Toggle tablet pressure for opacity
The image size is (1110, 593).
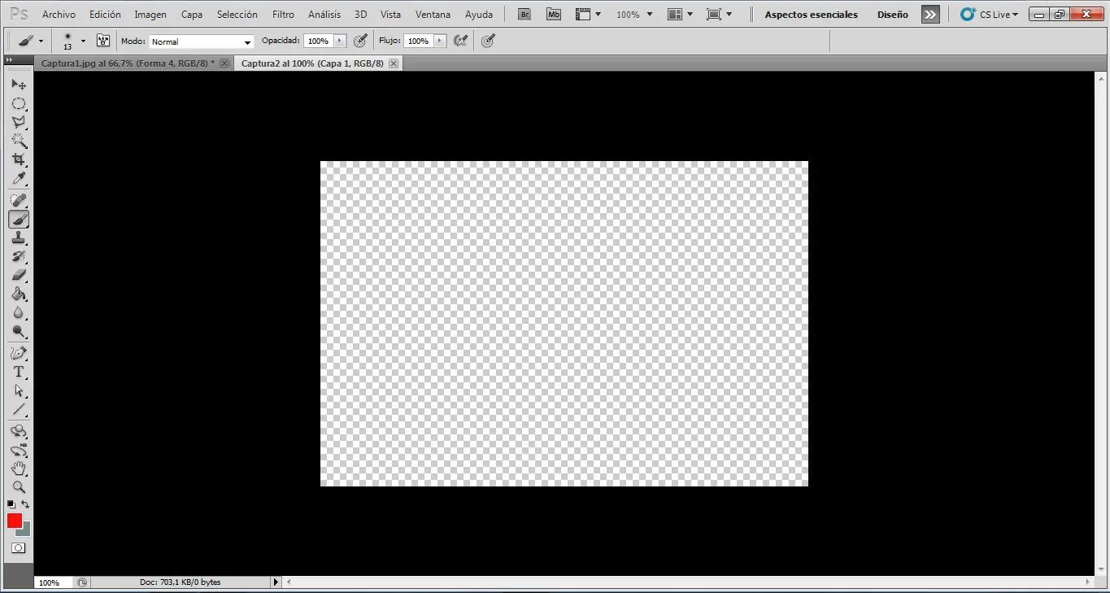360,41
